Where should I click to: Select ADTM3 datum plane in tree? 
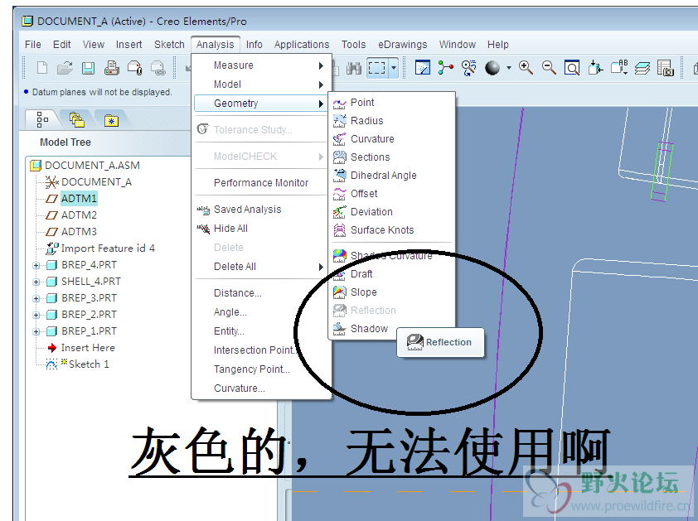click(x=79, y=232)
